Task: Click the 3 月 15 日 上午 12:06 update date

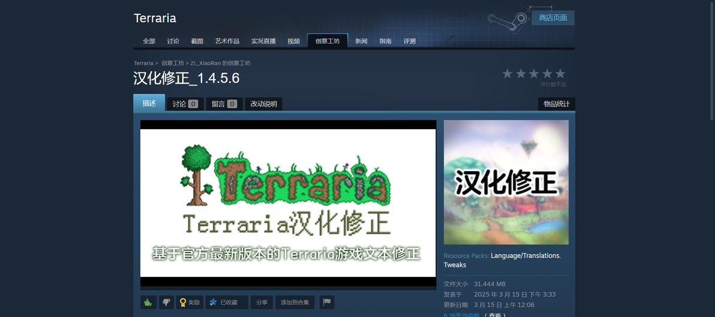Action: click(504, 304)
